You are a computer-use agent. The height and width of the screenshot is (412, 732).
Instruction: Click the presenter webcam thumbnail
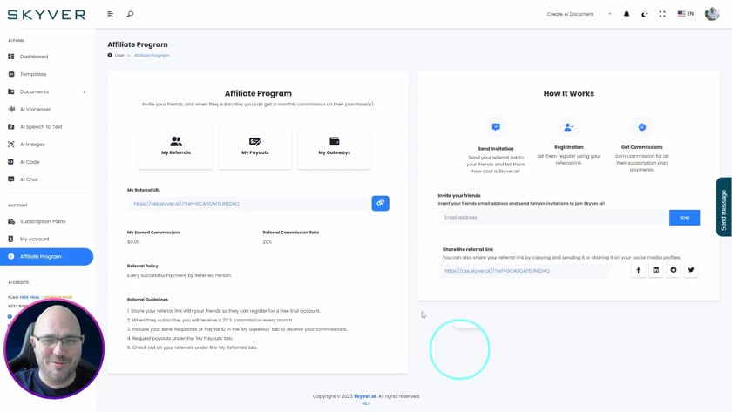point(54,349)
